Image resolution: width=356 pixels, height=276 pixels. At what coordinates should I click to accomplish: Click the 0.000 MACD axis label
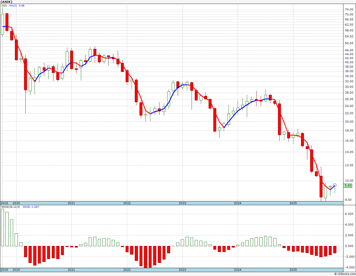click(349, 246)
